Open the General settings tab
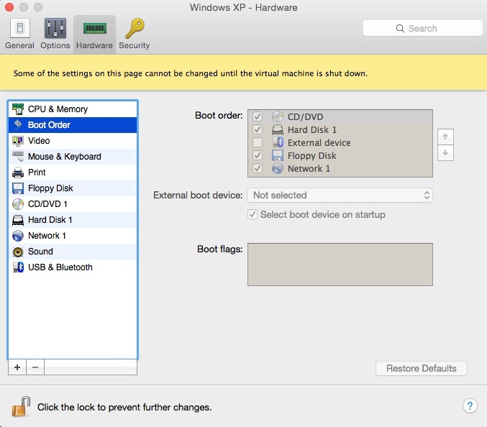The image size is (487, 427). (x=19, y=34)
